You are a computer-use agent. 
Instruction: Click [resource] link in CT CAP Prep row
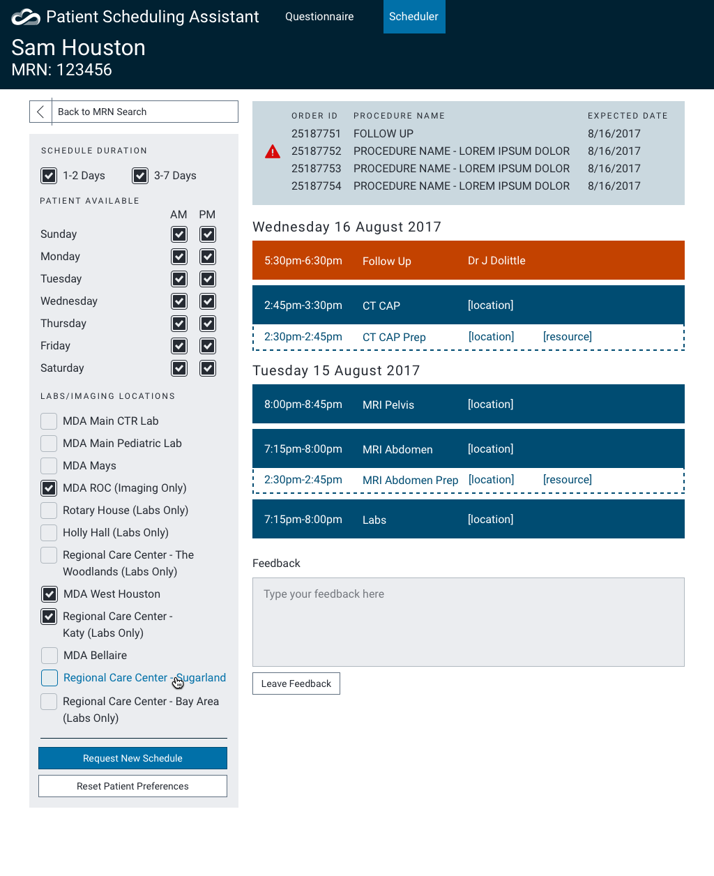[x=568, y=337]
